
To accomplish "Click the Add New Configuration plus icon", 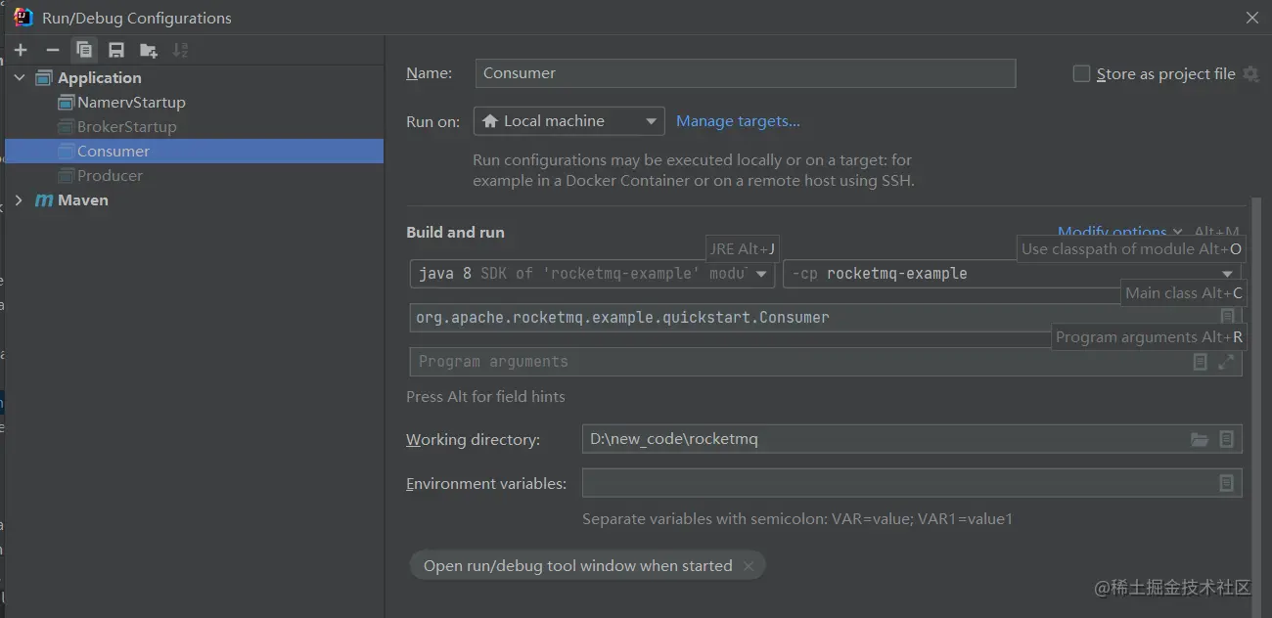I will pyautogui.click(x=21, y=50).
